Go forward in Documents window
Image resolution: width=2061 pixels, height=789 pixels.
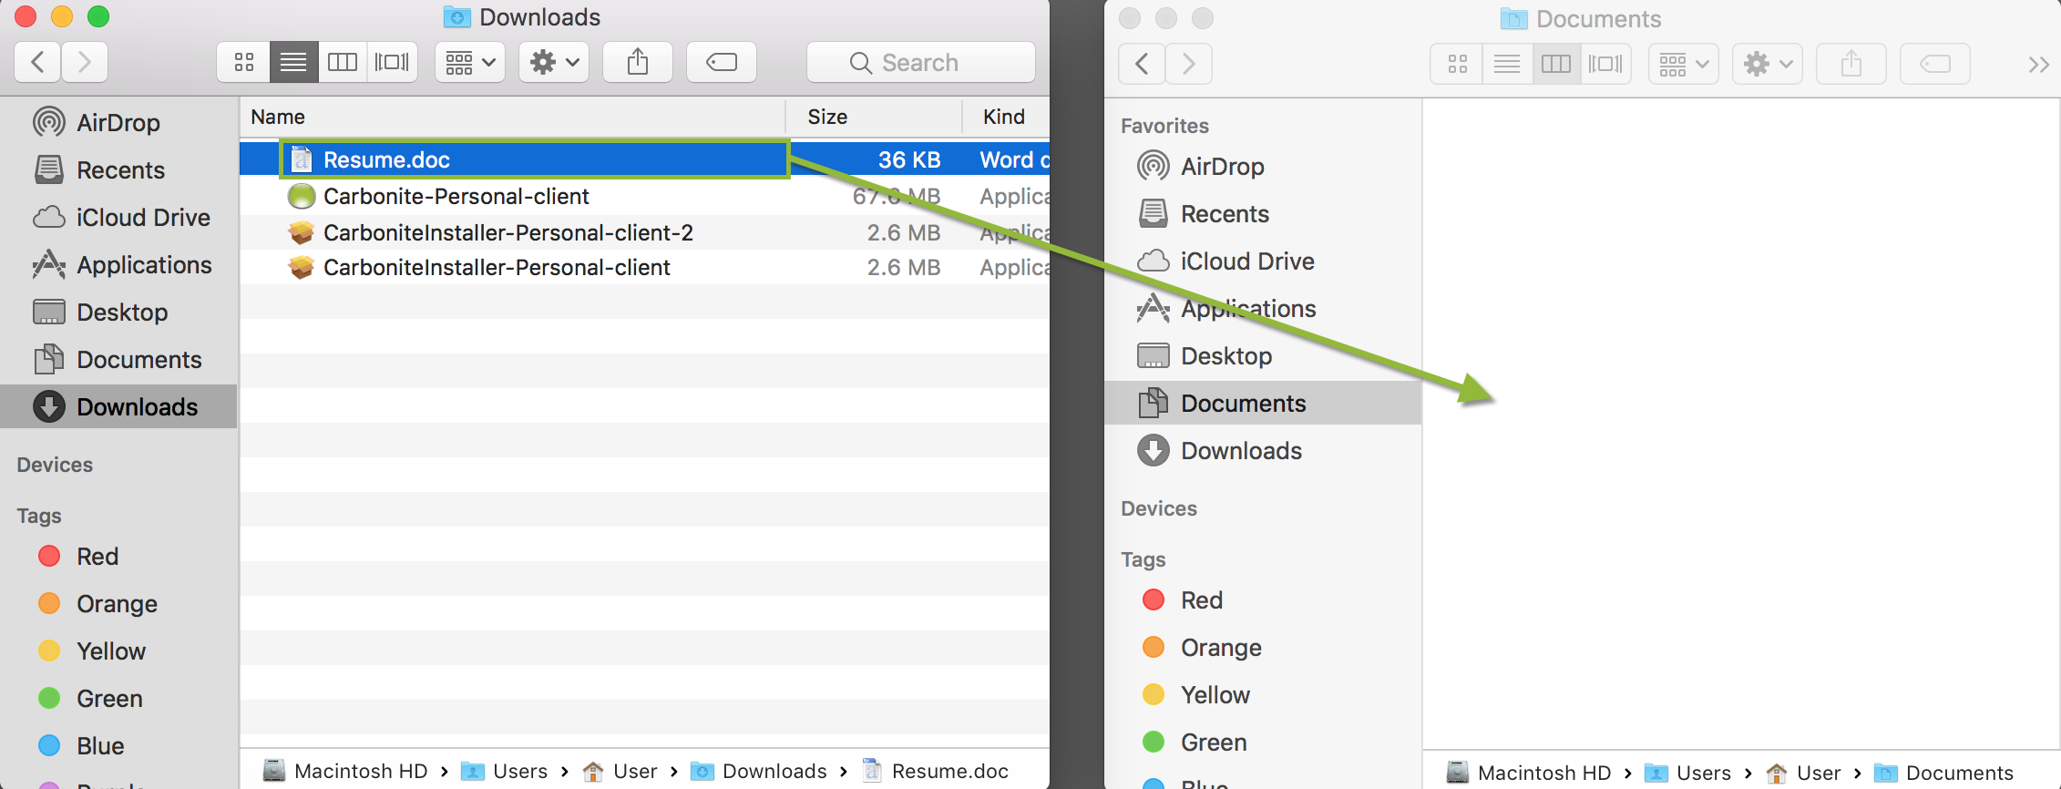coord(1188,64)
